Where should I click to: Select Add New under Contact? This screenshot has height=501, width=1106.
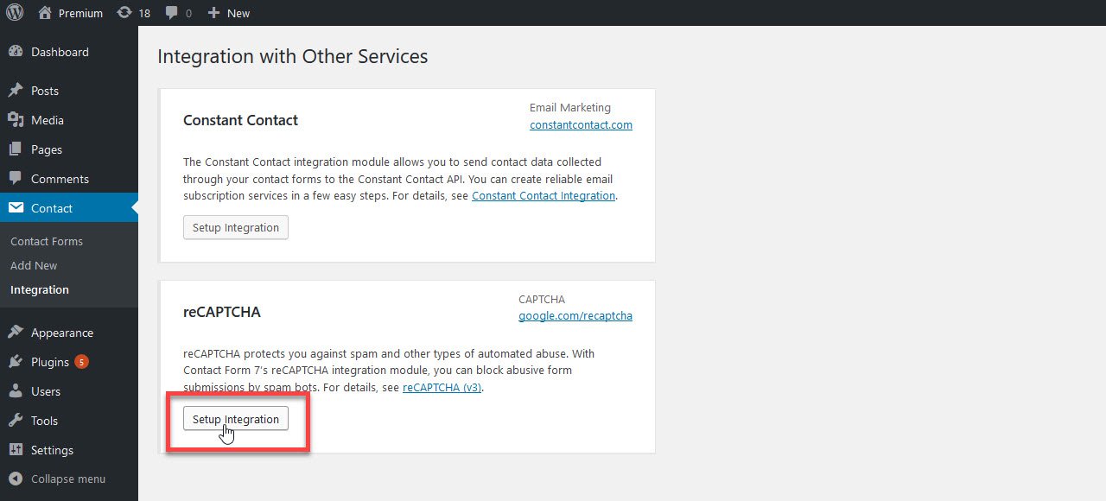[x=34, y=265]
